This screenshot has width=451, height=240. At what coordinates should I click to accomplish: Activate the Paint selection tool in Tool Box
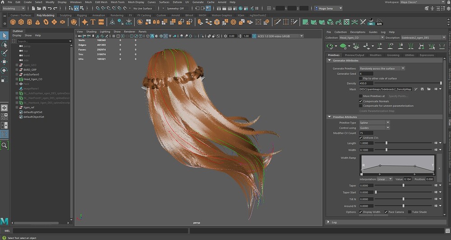(5, 53)
